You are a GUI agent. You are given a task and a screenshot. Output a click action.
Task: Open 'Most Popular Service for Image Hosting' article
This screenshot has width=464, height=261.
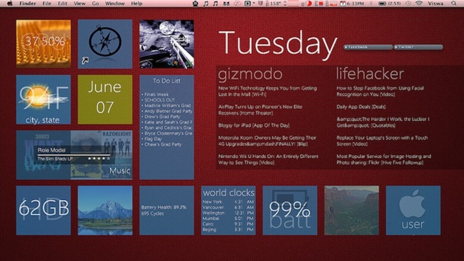pyautogui.click(x=384, y=159)
